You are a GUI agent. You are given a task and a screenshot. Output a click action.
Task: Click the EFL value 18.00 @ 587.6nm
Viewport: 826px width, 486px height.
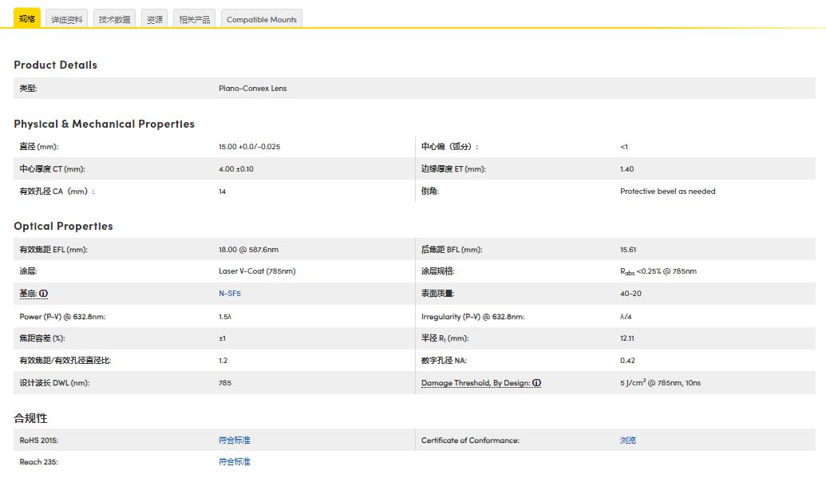click(249, 250)
